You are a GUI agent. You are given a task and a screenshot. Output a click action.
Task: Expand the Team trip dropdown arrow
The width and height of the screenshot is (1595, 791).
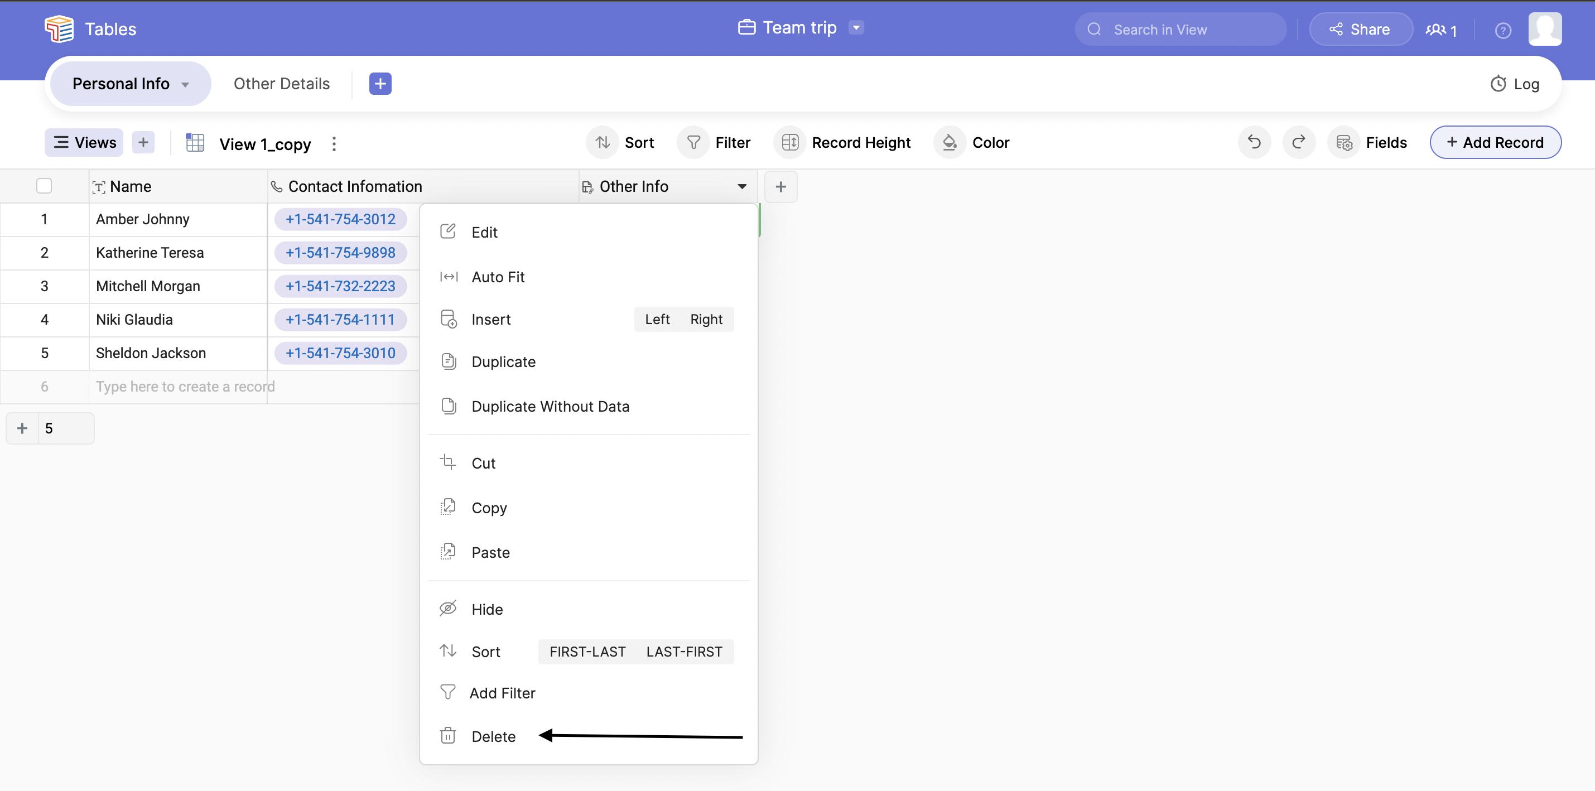coord(856,27)
